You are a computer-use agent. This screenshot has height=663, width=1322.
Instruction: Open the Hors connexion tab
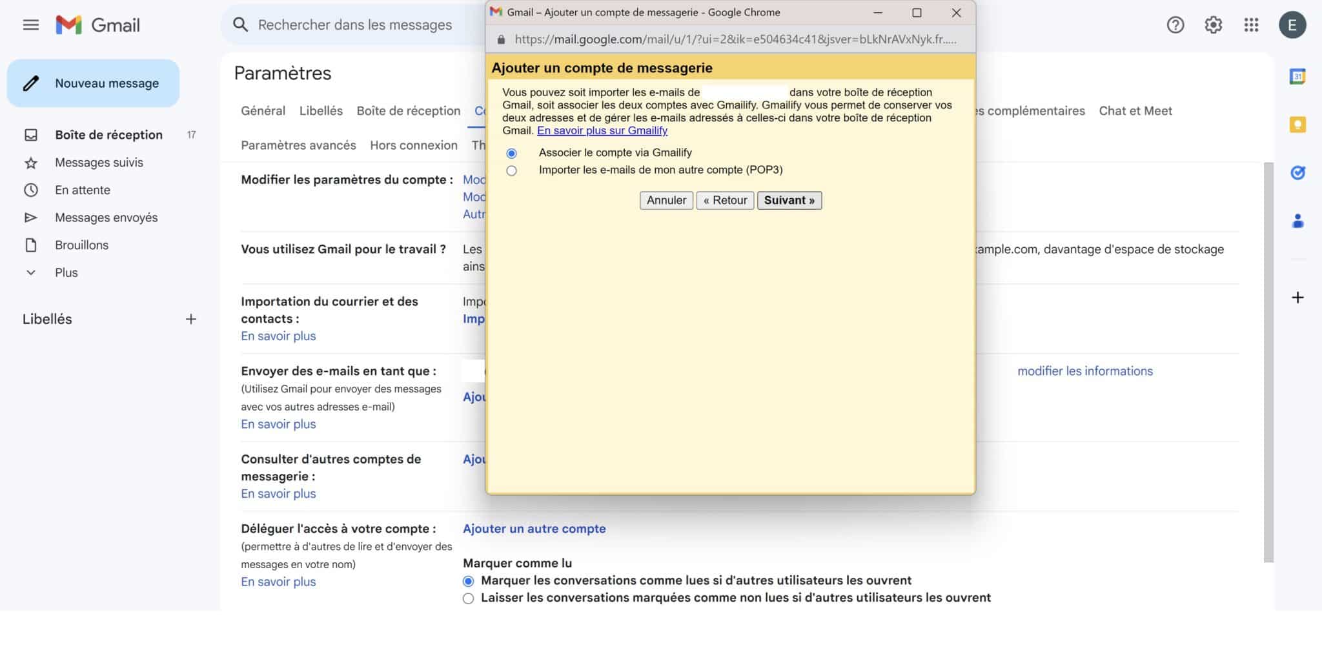(414, 145)
